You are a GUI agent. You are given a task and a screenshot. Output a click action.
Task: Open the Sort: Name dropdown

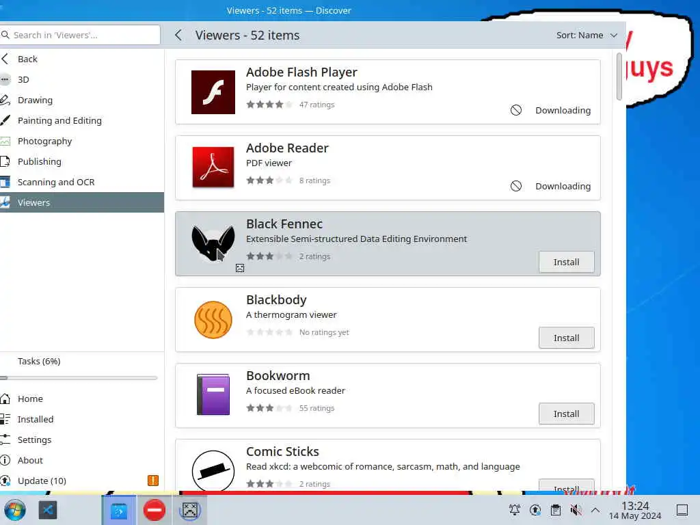(x=587, y=35)
